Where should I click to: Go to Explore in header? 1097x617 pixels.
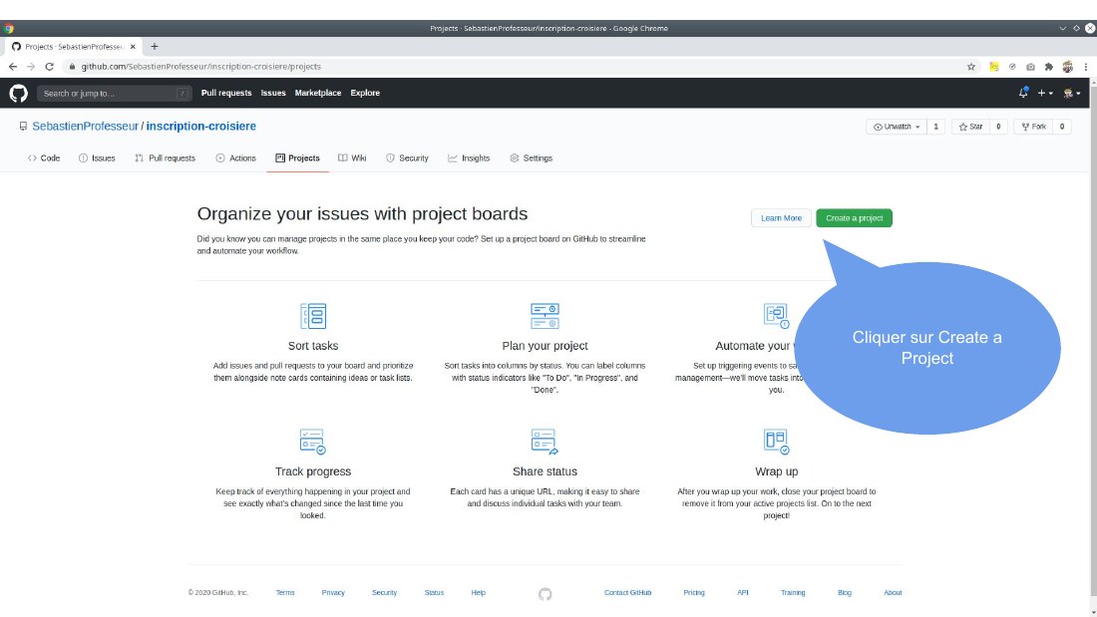coord(365,93)
